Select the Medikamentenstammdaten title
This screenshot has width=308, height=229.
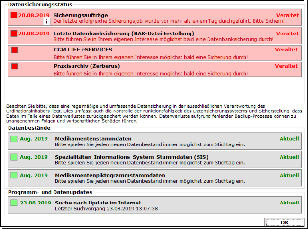[x=93, y=139]
